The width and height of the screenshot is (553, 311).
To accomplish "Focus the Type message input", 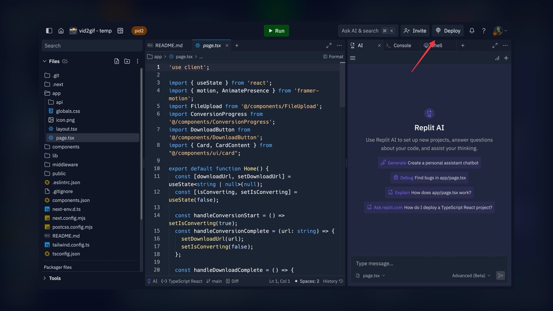I will pyautogui.click(x=429, y=264).
